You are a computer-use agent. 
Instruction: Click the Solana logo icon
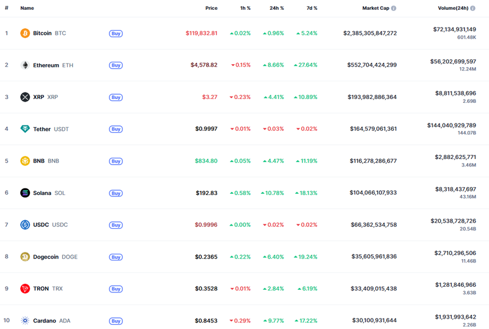pos(25,193)
